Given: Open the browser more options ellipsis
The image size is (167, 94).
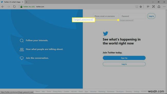Looking at the screenshot, I should tap(164, 7).
